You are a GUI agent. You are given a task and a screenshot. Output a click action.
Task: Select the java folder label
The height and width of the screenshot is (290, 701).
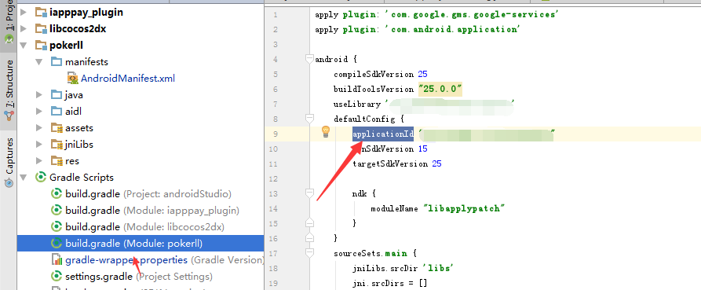point(74,95)
